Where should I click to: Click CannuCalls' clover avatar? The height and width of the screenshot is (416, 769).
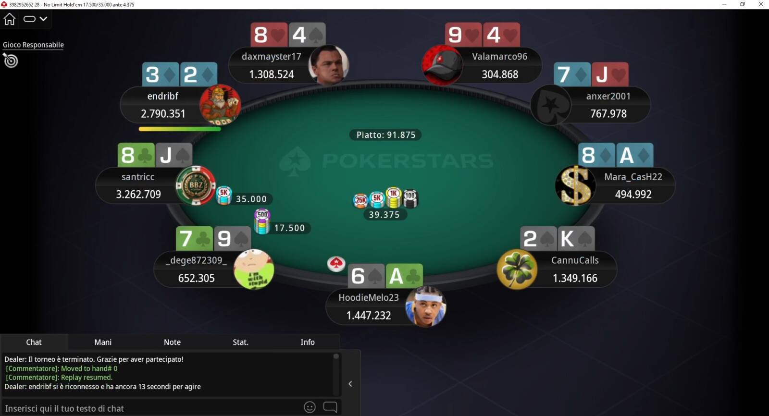517,269
